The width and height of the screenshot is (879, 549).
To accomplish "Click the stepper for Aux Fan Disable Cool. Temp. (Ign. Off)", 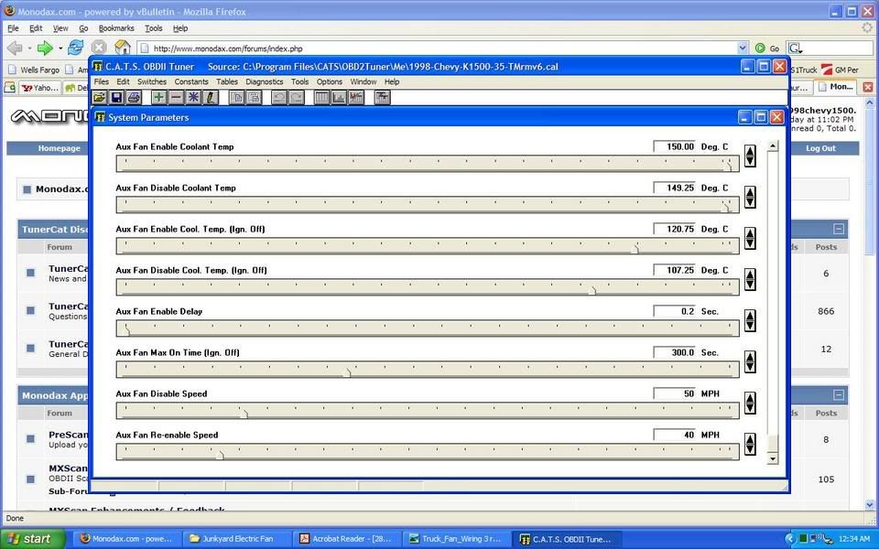I will point(750,279).
